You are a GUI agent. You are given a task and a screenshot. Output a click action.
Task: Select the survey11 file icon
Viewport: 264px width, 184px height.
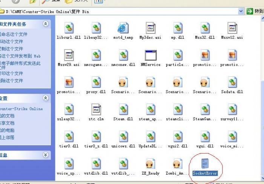pos(232,109)
